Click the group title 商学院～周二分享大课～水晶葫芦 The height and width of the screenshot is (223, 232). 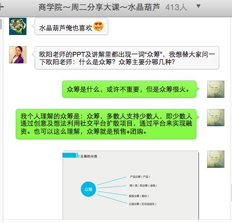click(x=99, y=8)
